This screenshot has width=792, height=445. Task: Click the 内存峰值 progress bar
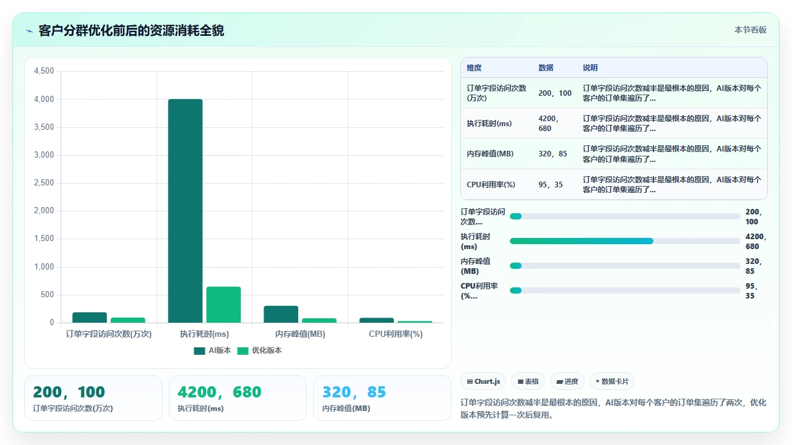625,266
